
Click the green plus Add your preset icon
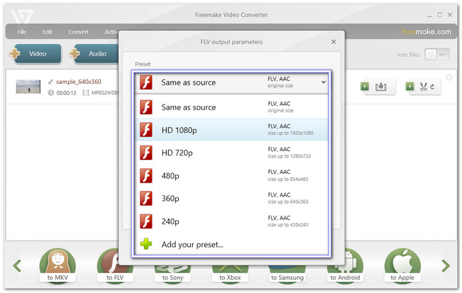[146, 244]
